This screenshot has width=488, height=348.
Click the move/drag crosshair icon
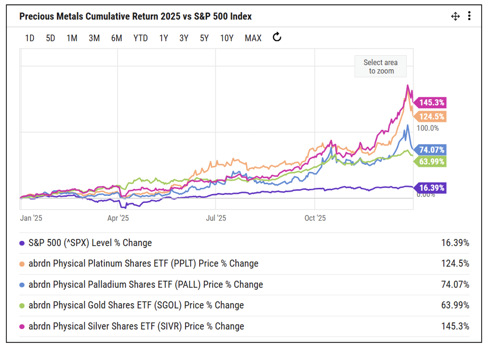pos(455,16)
